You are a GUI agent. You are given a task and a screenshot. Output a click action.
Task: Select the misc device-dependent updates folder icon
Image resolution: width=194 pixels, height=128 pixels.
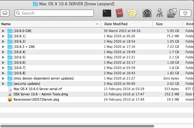click(10, 78)
